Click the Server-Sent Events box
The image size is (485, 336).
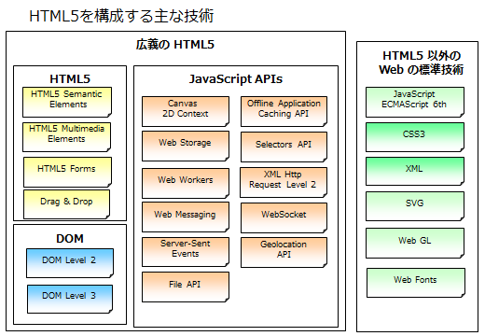coord(186,252)
